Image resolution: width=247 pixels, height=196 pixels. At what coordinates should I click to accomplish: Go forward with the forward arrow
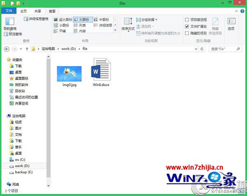[14, 49]
